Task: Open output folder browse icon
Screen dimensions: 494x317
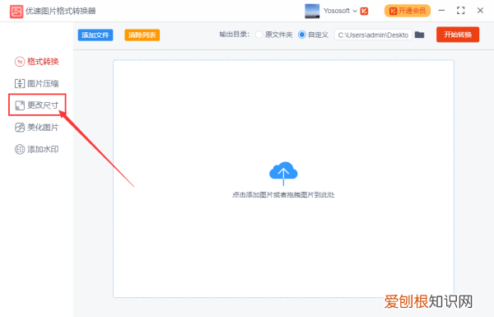Action: pos(419,35)
